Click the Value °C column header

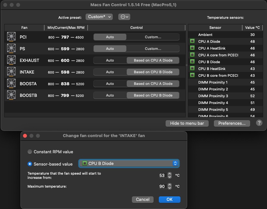(x=252, y=28)
